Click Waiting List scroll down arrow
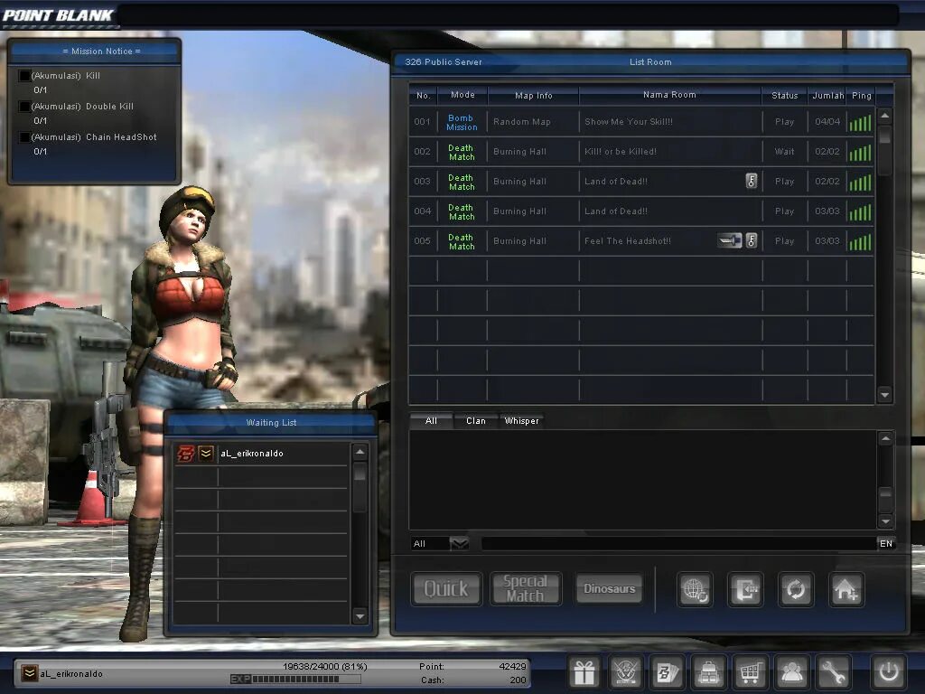Image resolution: width=925 pixels, height=694 pixels. click(360, 616)
